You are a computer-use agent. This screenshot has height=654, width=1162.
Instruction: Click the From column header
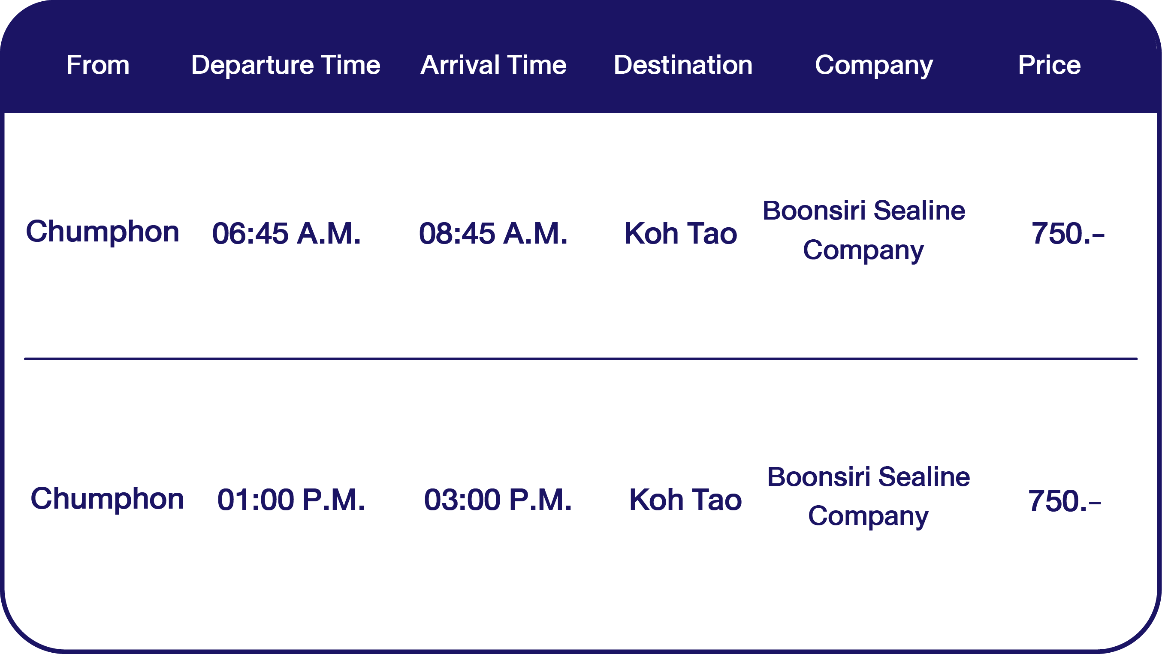coord(98,65)
